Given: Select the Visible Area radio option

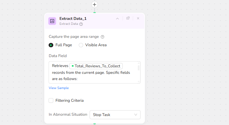Looking at the screenshot, I should coord(81,45).
